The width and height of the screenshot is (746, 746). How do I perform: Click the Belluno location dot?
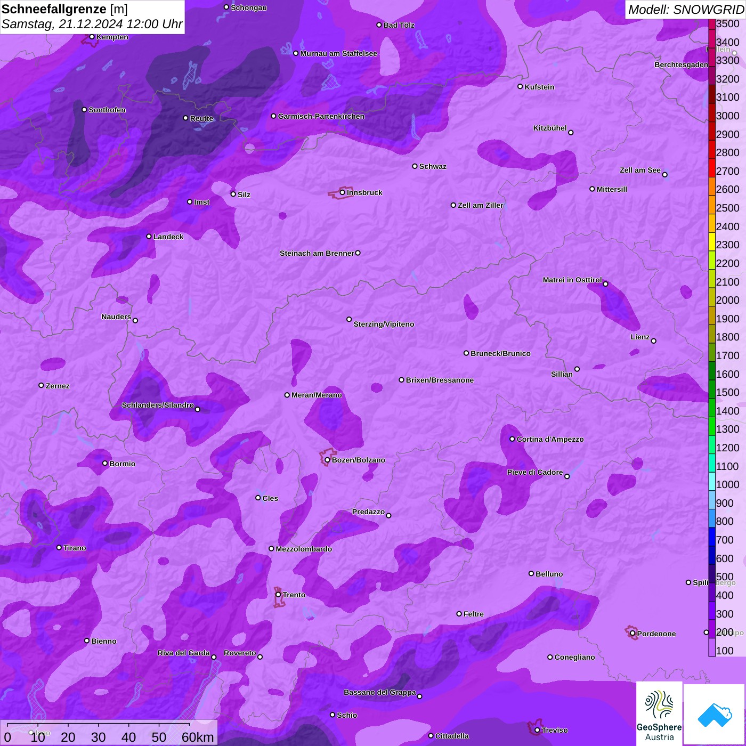tap(531, 573)
